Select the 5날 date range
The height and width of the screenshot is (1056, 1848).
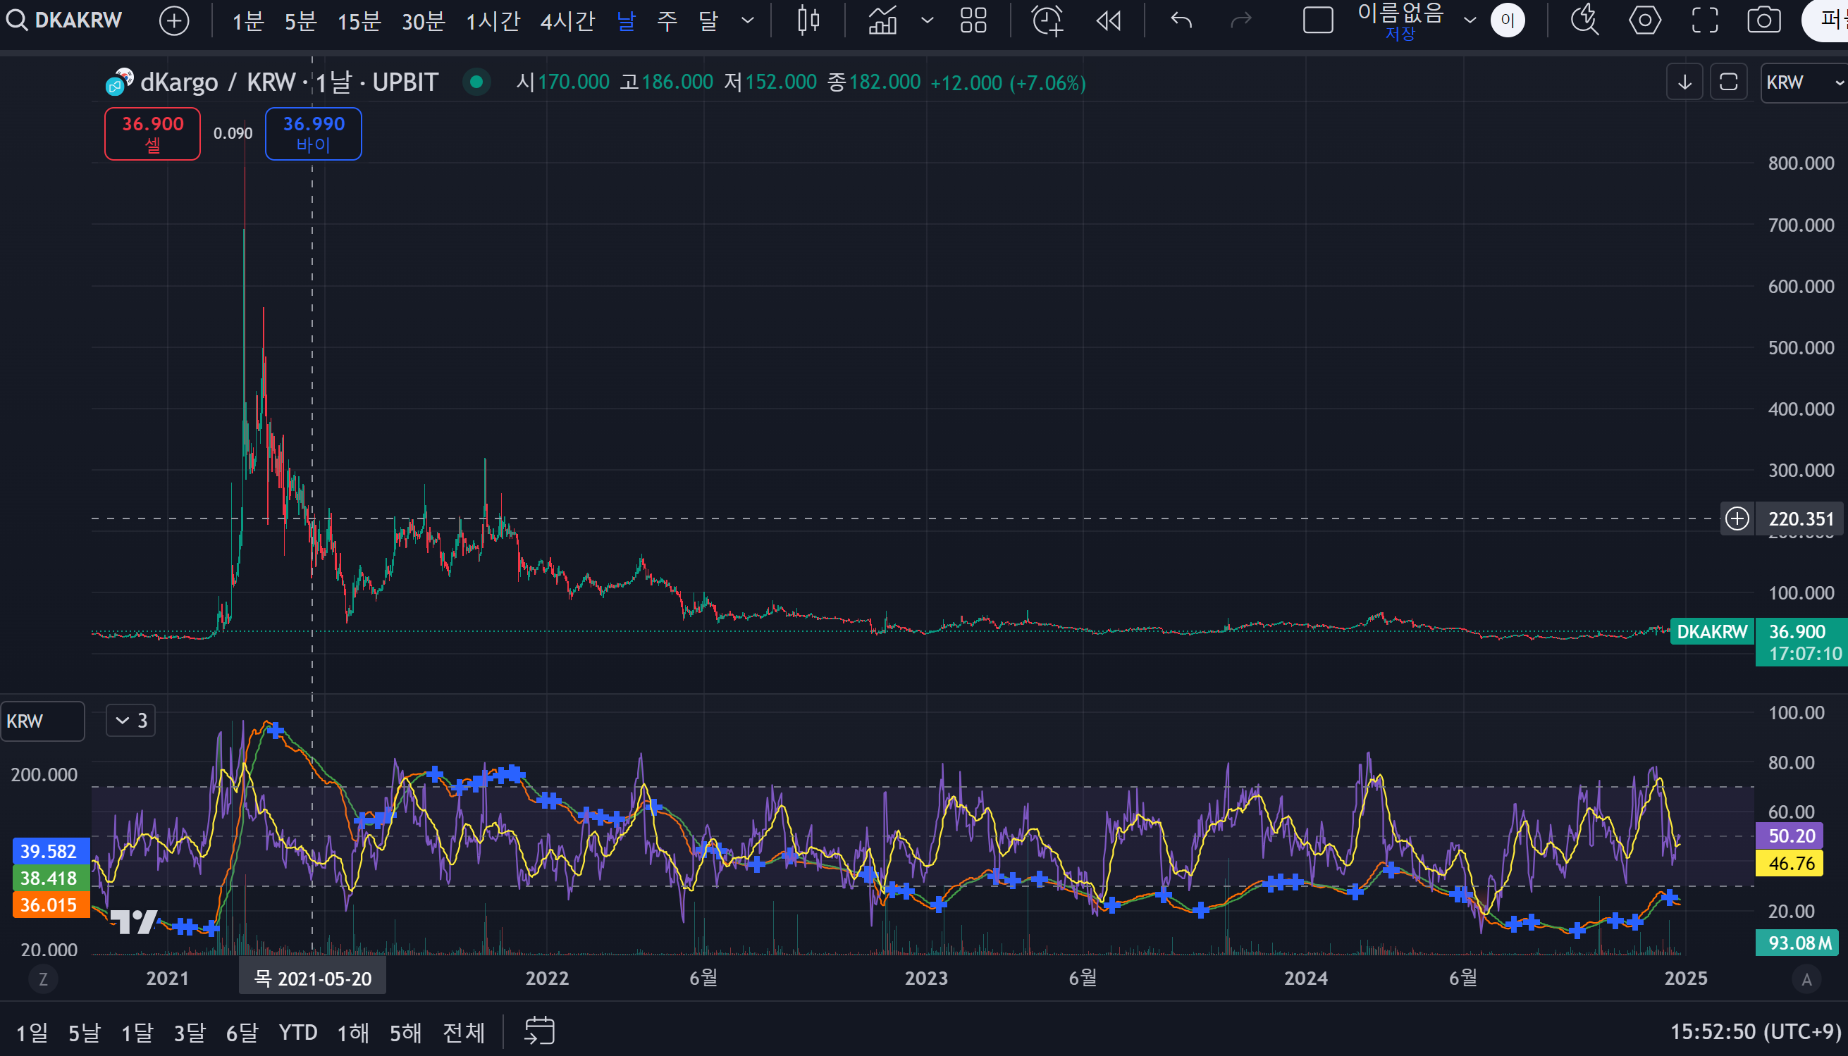click(x=85, y=1032)
